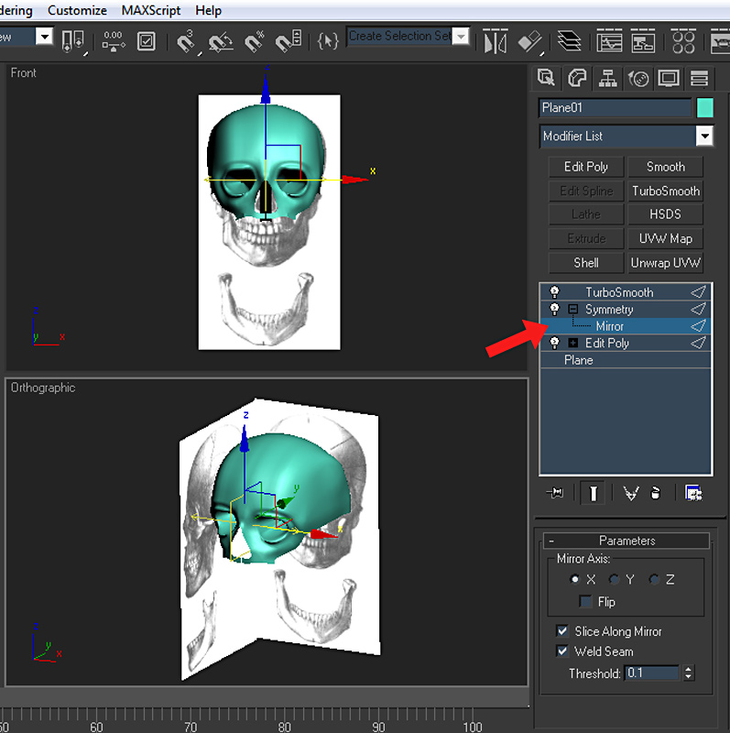Toggle the Angle Snap tool
This screenshot has width=730, height=733.
point(220,41)
